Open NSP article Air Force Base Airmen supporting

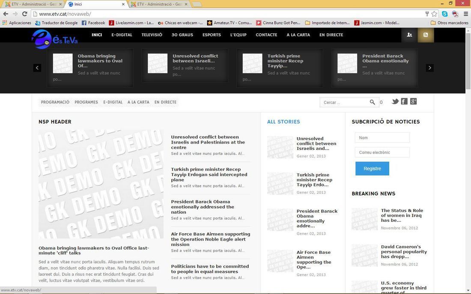[211, 239]
